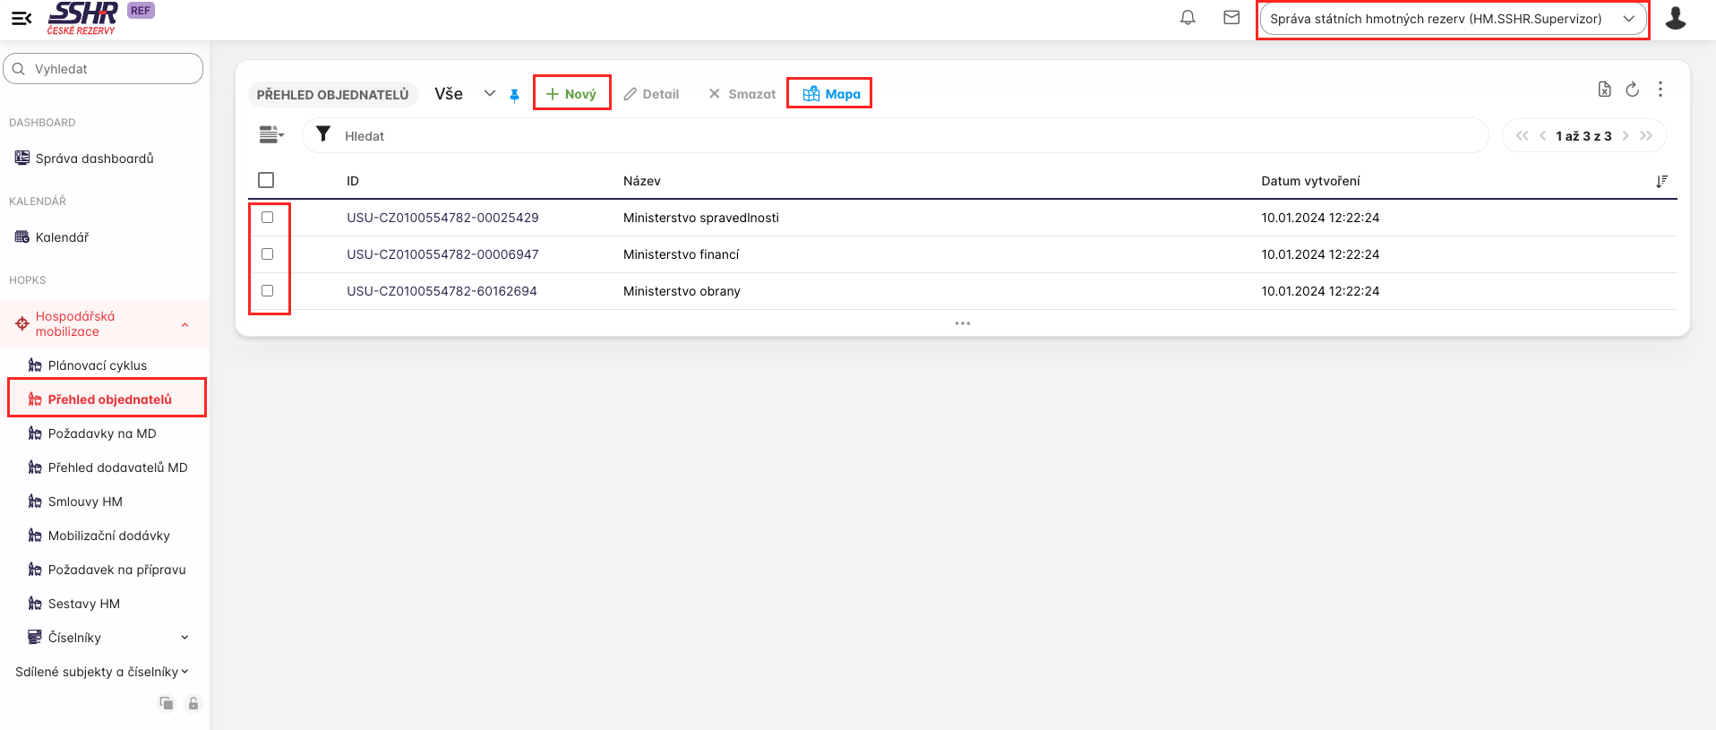1716x730 pixels.
Task: Click the Hledat filter input field
Action: [x=896, y=136]
